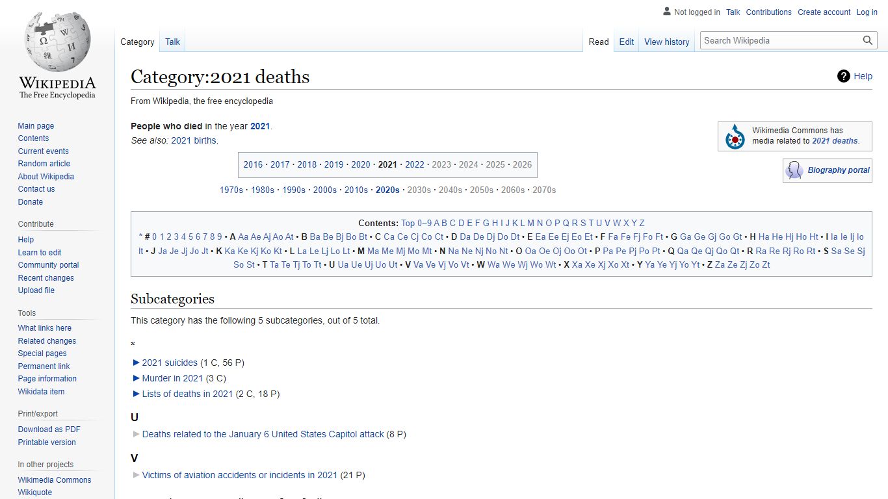Expand the Murder in 2021 subcategory
Screen dimensions: 888x499
coord(136,378)
